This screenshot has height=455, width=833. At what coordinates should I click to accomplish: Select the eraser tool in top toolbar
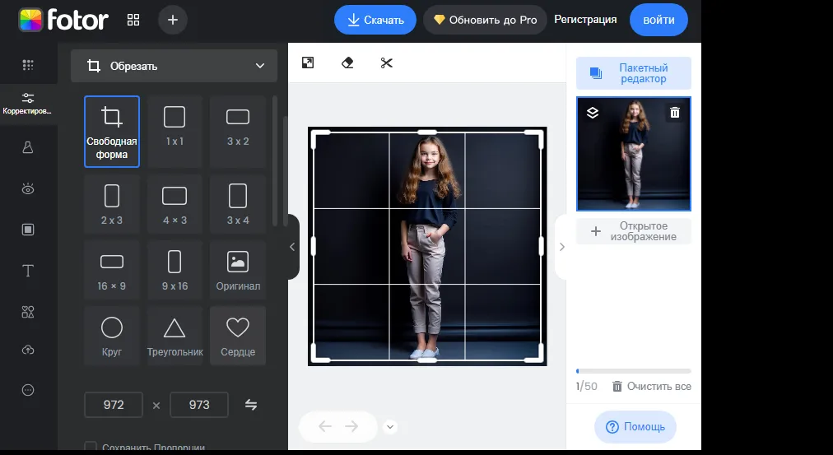347,63
